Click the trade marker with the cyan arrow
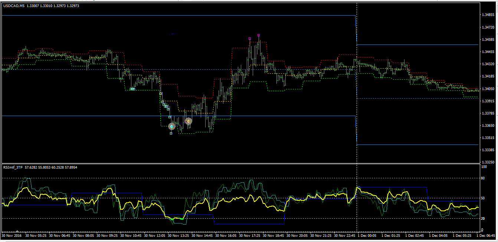The image size is (498, 242). (171, 126)
